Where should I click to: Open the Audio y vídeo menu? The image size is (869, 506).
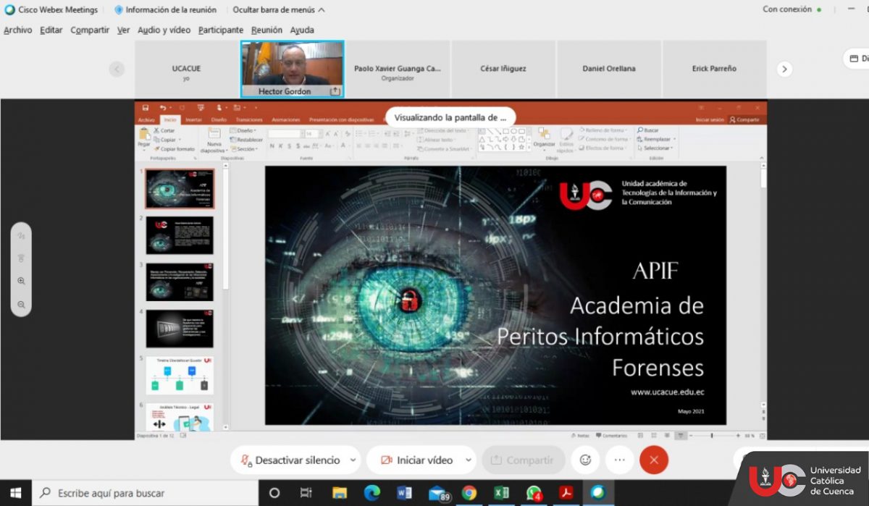pos(164,30)
